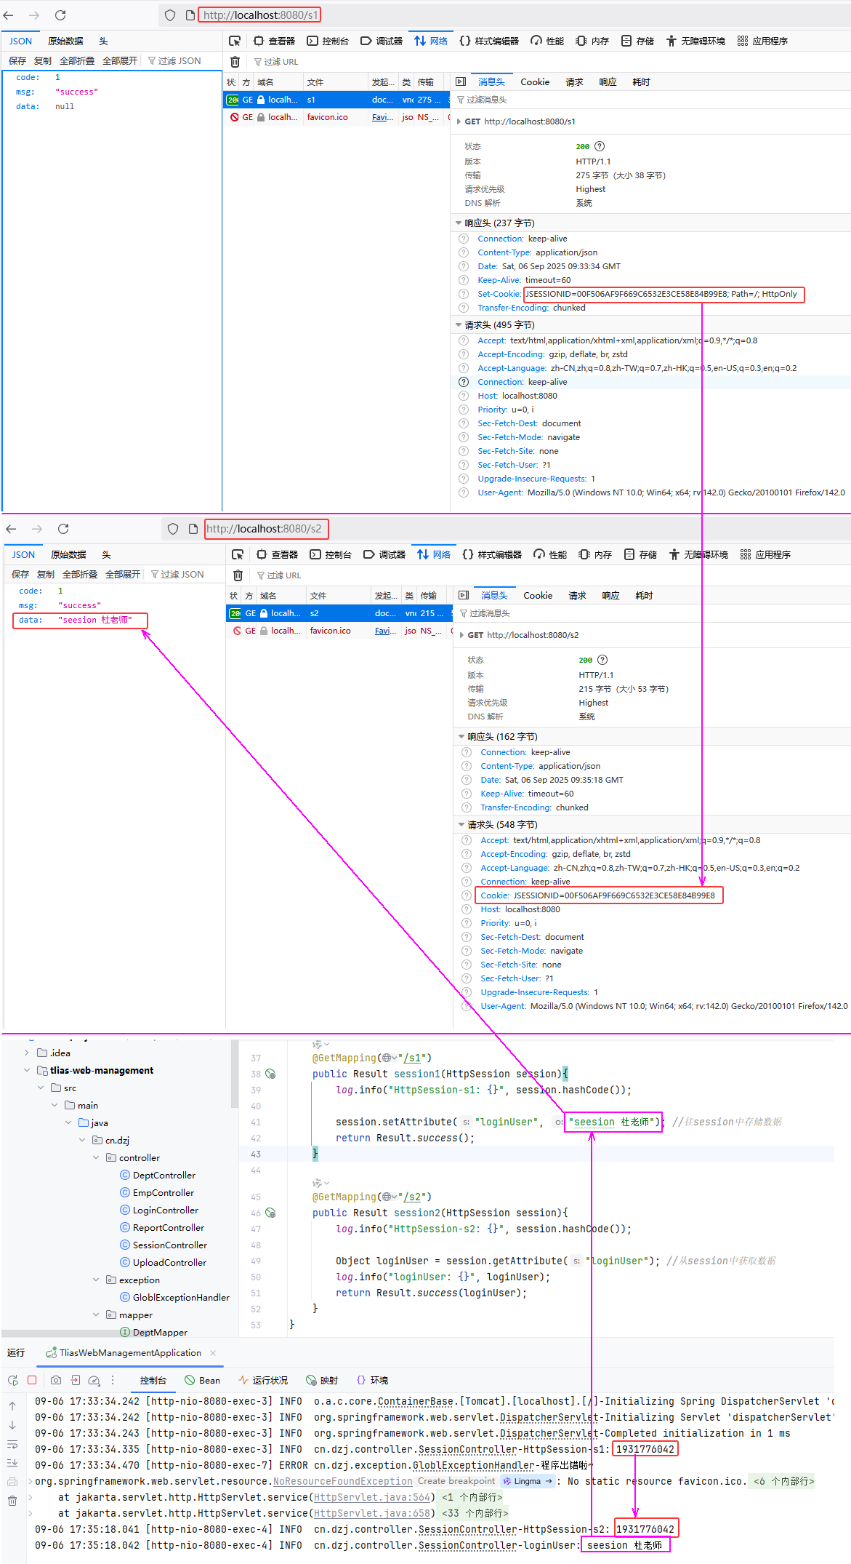851x1564 pixels.
Task: Toggle scroll to end in the console
Action: (x=12, y=1462)
